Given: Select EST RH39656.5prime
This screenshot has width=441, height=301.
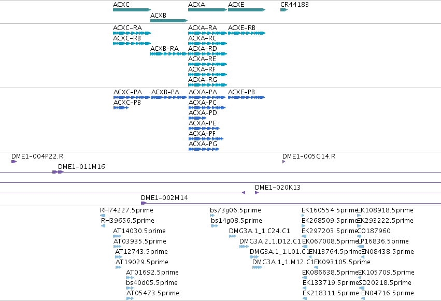Looking at the screenshot, I should pos(103,226).
